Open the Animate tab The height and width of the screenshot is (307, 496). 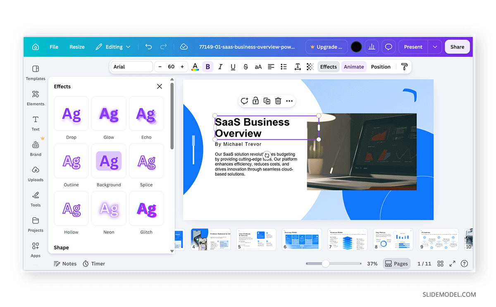(354, 67)
